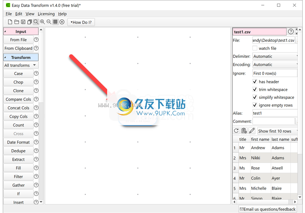
Task: Open the All transforms filter dropdown
Action: (21, 65)
